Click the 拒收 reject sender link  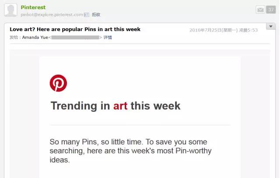(x=96, y=15)
